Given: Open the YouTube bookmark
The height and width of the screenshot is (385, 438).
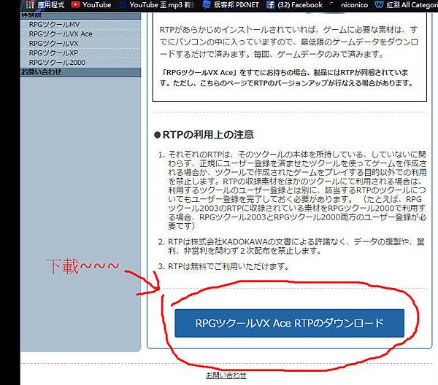Looking at the screenshot, I should pyautogui.click(x=91, y=5).
